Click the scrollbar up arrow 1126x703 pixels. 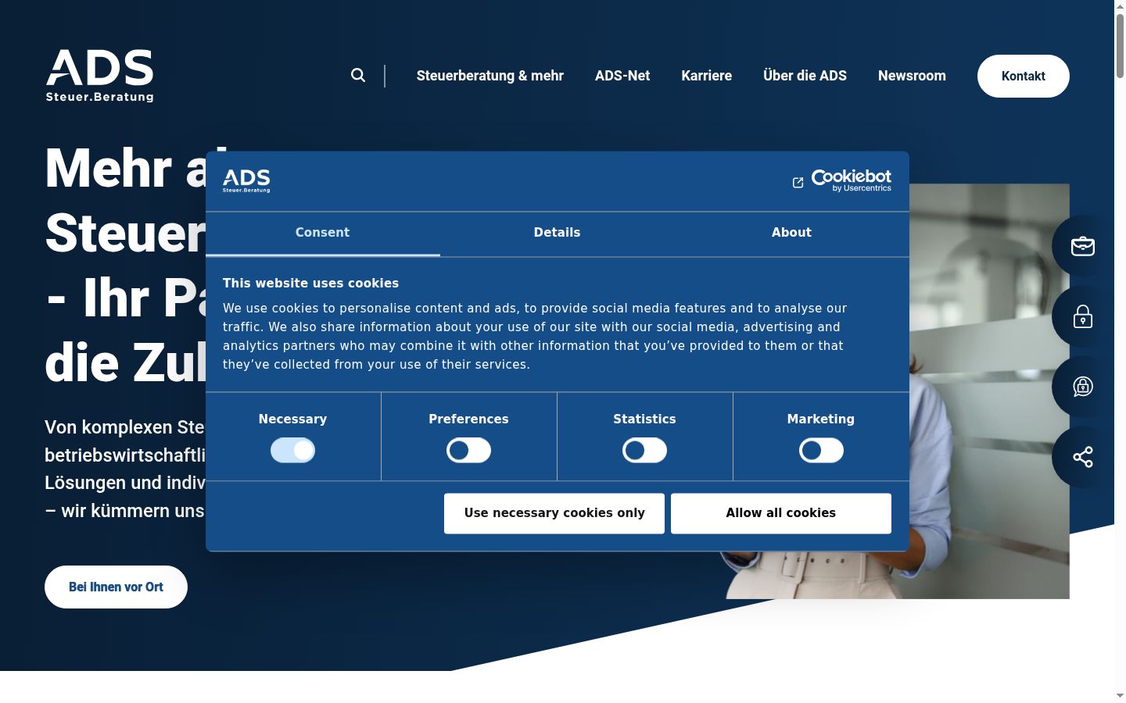(1120, 6)
